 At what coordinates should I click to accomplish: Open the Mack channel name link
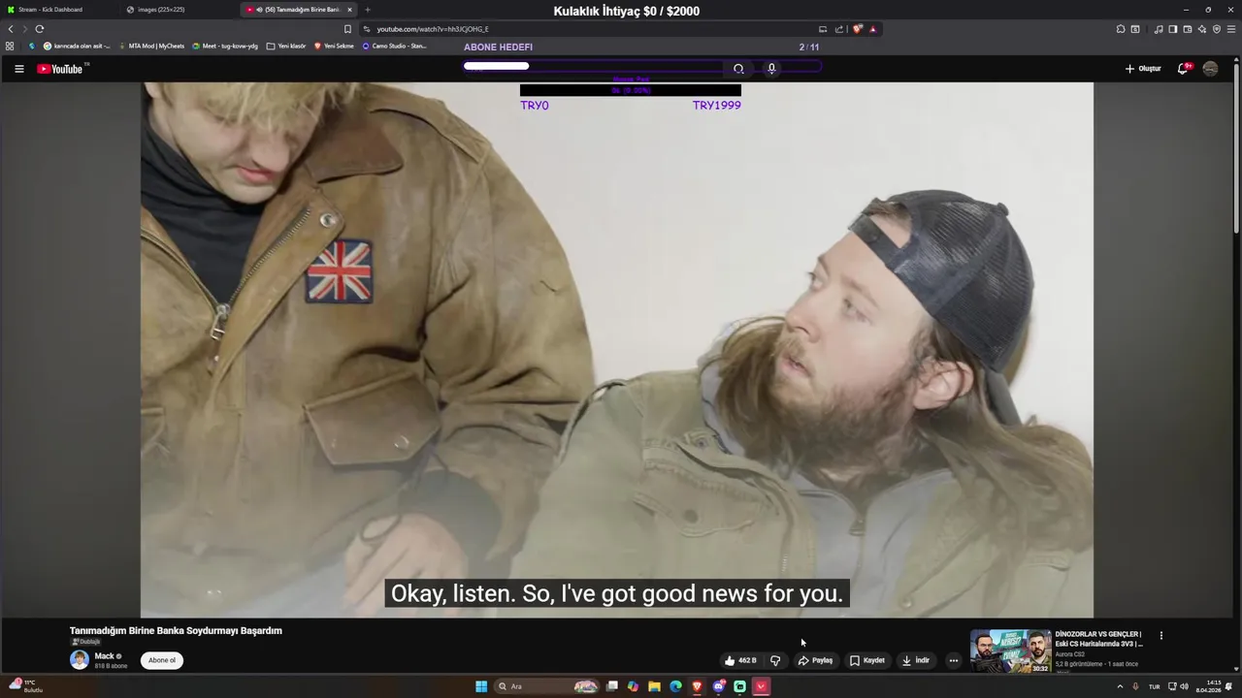coord(105,656)
